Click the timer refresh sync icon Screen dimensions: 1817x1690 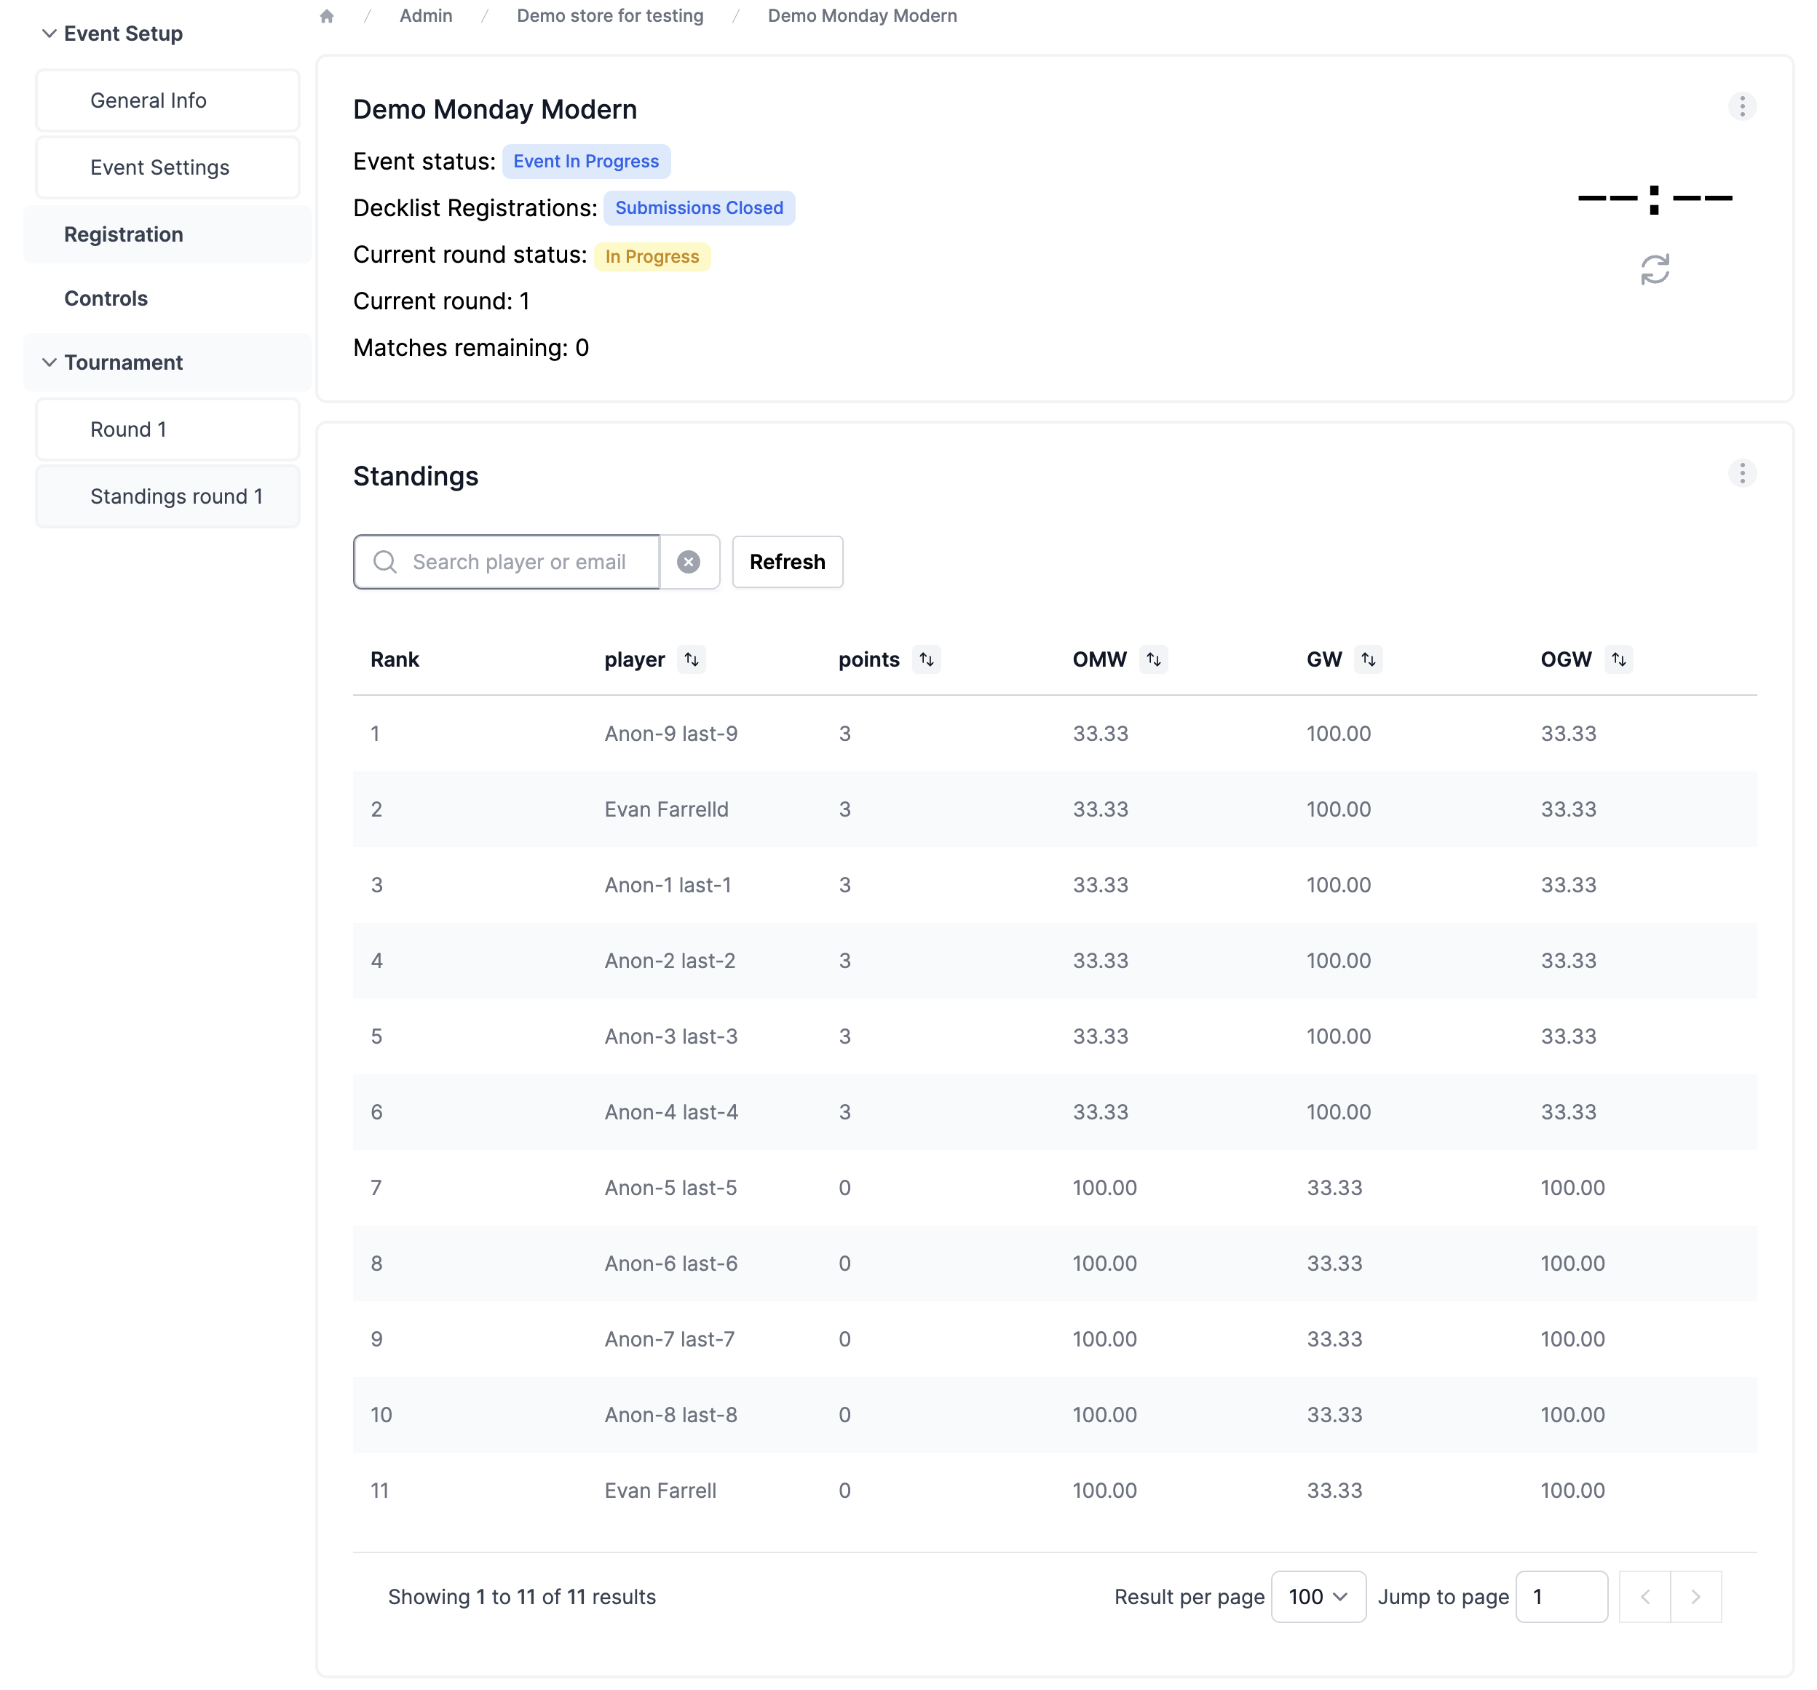[1655, 269]
